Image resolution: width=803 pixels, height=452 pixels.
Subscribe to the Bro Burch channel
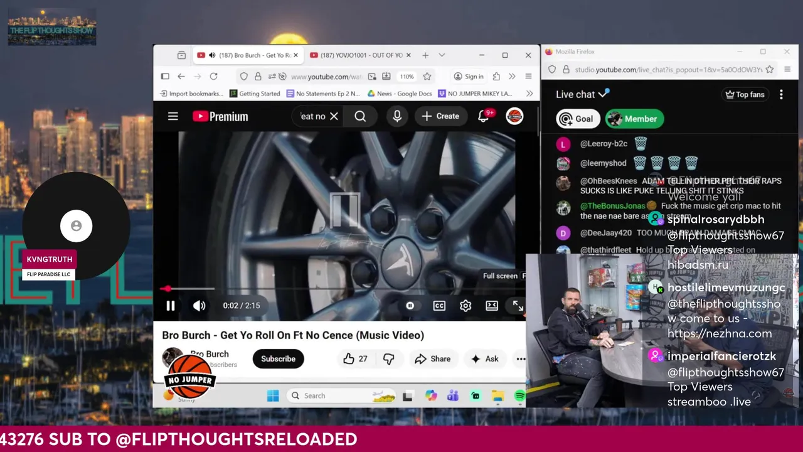pyautogui.click(x=278, y=359)
